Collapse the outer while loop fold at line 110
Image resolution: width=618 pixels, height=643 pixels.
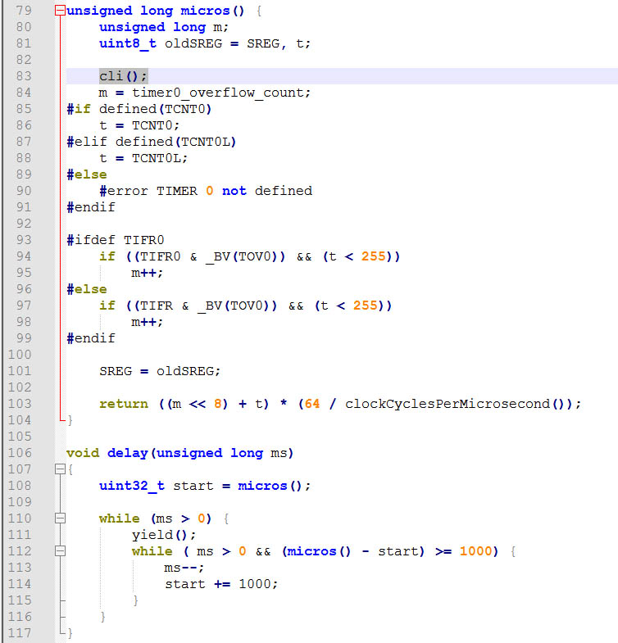(x=60, y=518)
